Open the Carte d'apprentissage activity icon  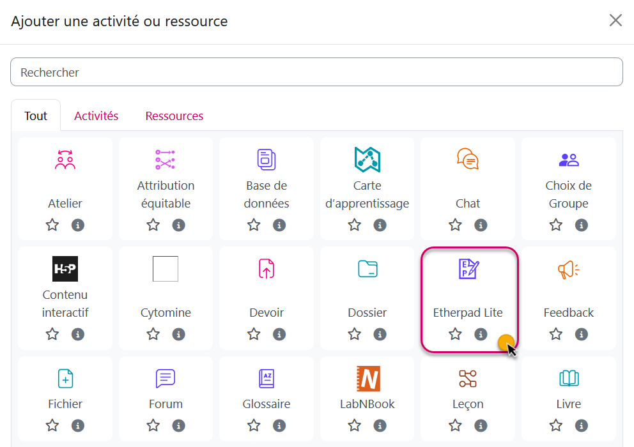pyautogui.click(x=367, y=160)
